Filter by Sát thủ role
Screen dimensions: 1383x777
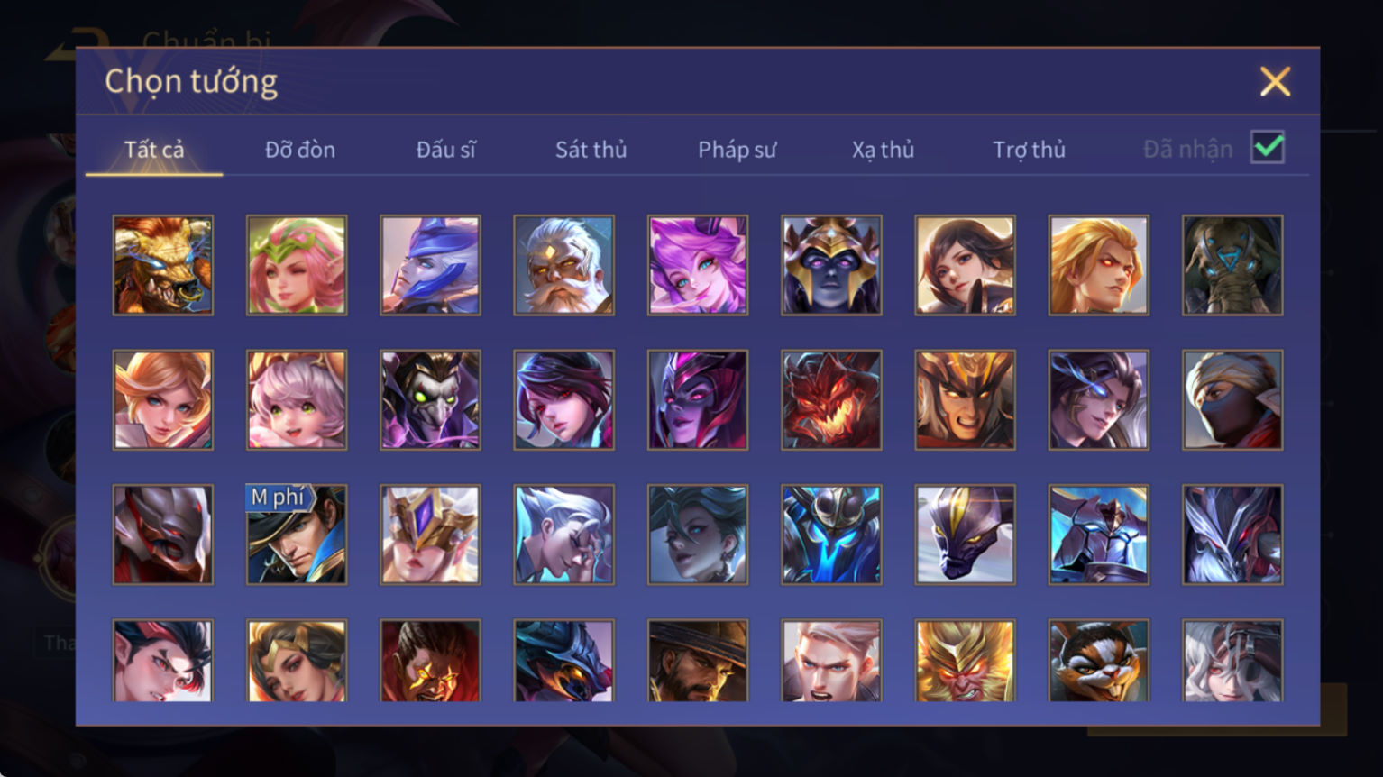(x=591, y=150)
